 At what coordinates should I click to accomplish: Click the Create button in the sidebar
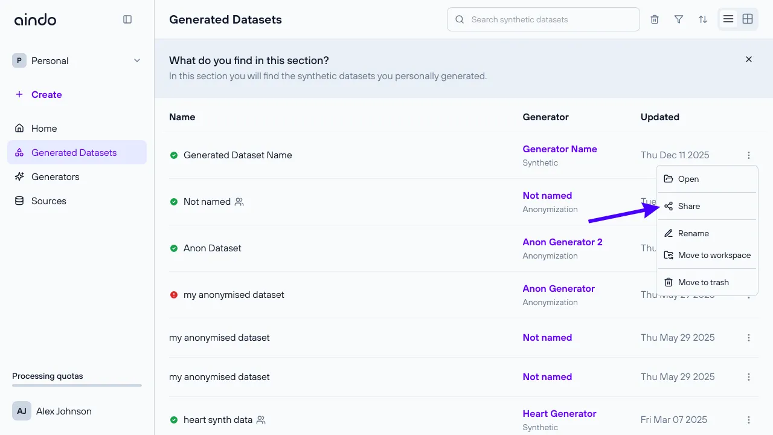click(39, 94)
